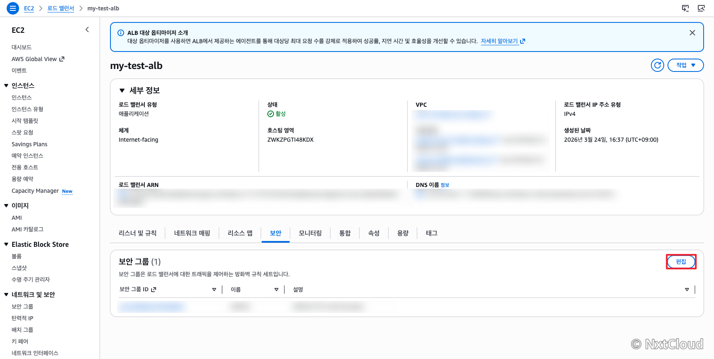Click the 활성 status value
The width and height of the screenshot is (714, 359).
click(276, 114)
